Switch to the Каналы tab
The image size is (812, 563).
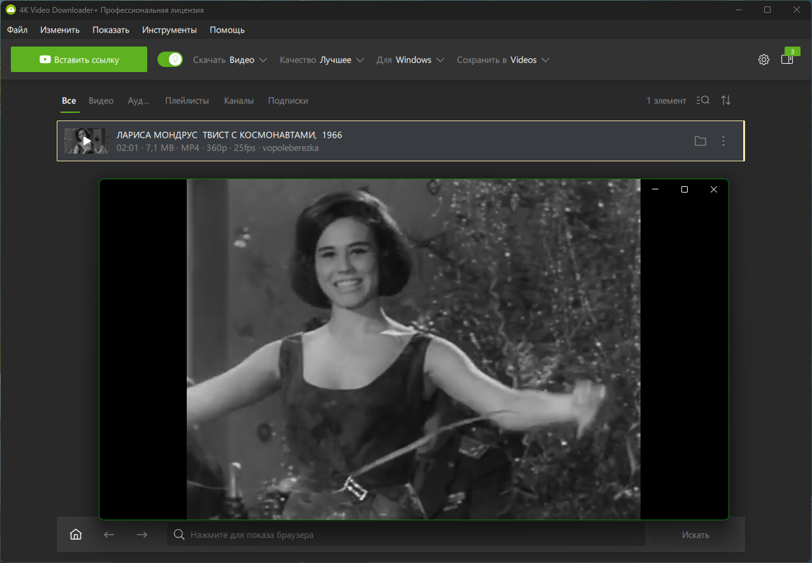(239, 101)
